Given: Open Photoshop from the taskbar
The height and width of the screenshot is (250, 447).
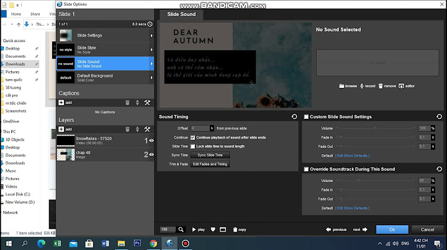Looking at the screenshot, I should [137, 243].
